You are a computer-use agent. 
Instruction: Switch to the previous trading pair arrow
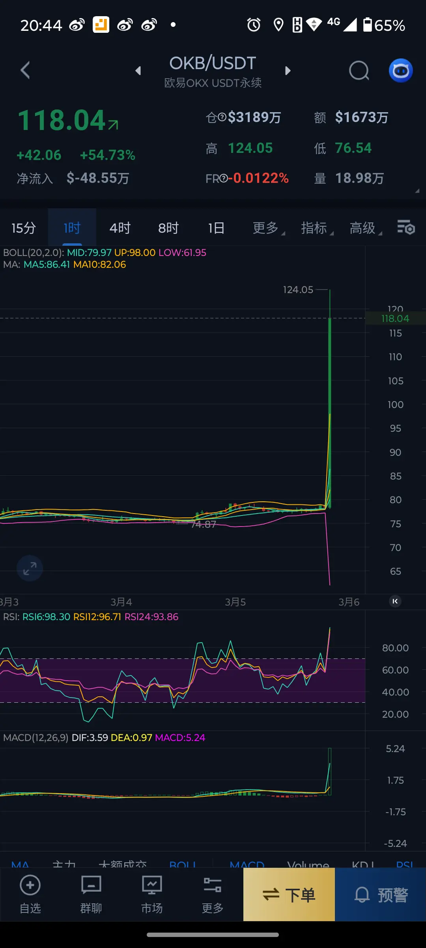(138, 71)
